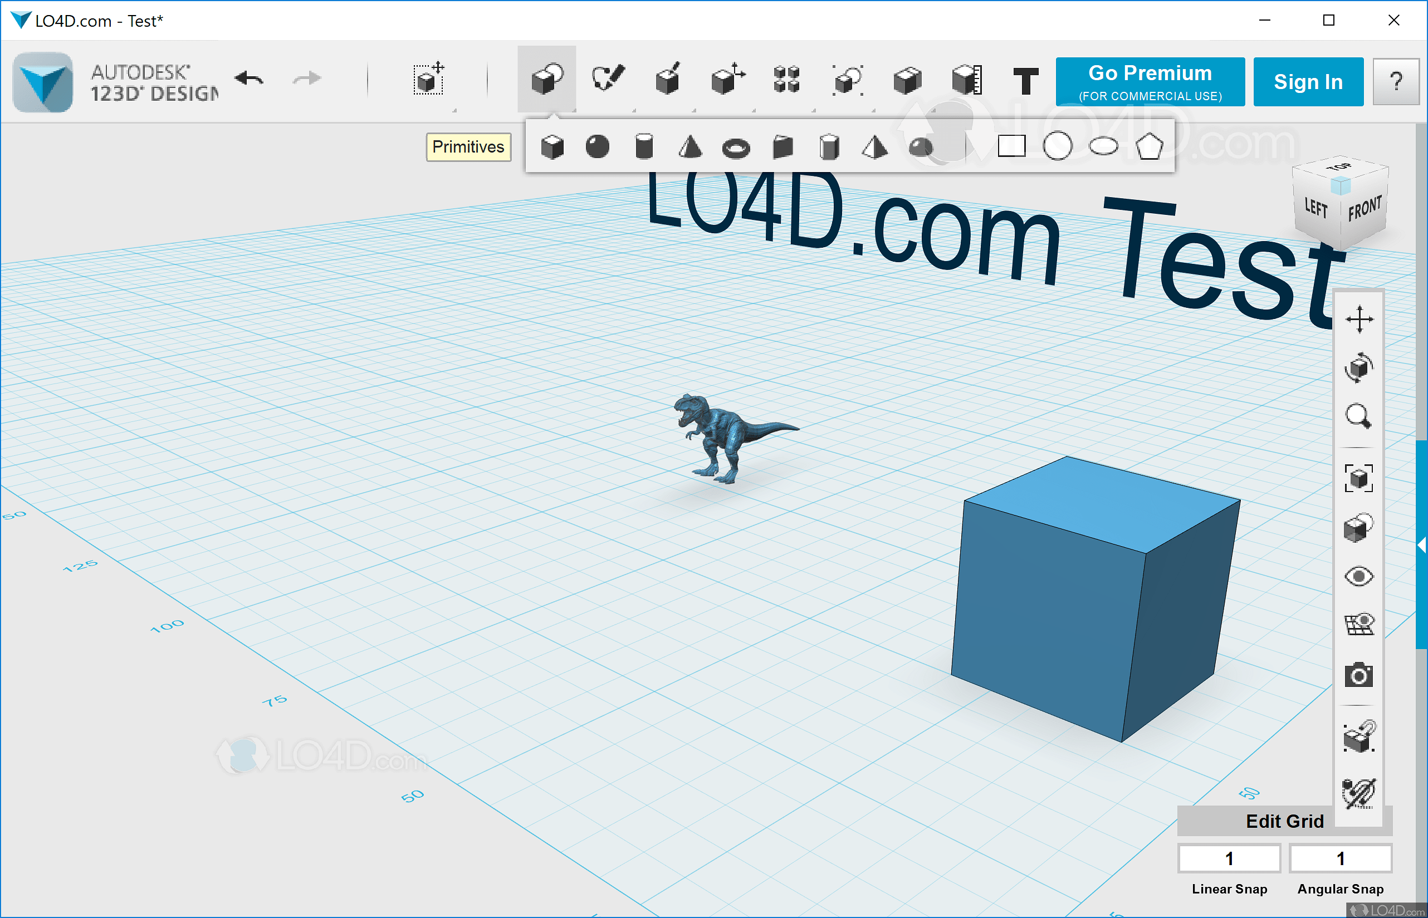The height and width of the screenshot is (918, 1428).
Task: Open the Construct tool menu
Action: 667,78
